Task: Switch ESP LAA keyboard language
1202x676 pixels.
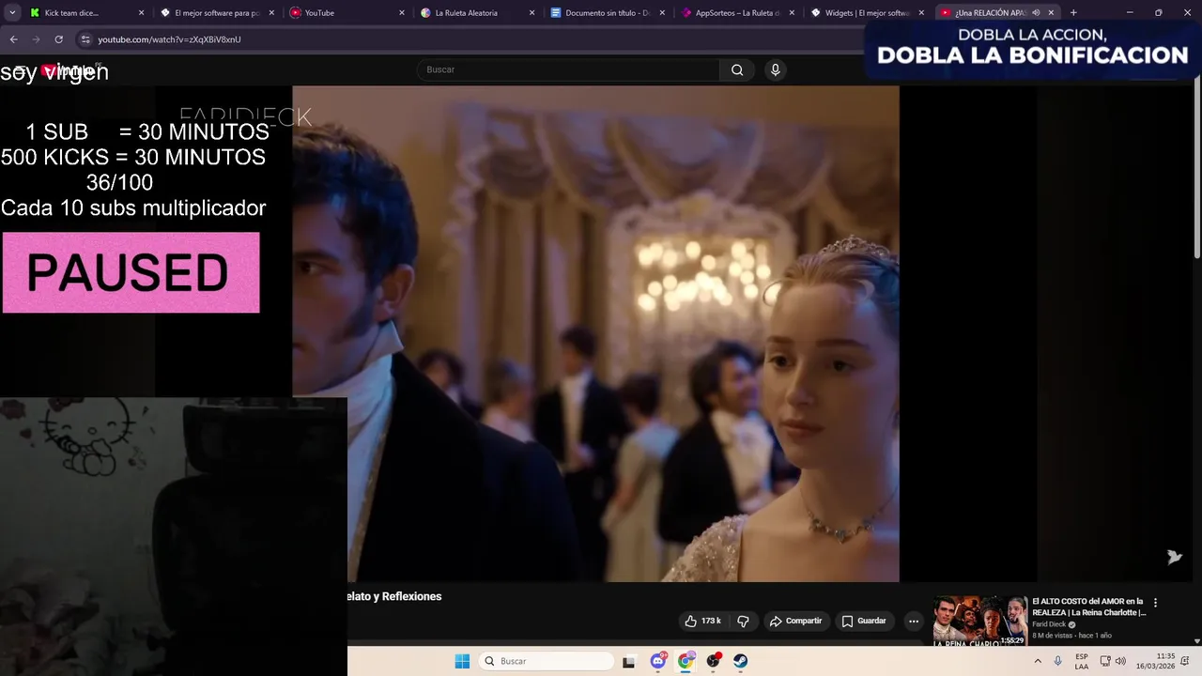Action: click(1082, 661)
